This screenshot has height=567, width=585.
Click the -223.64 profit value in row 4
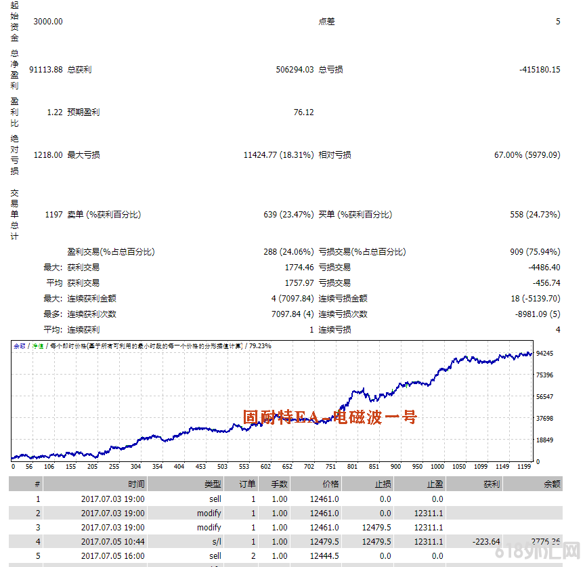pyautogui.click(x=487, y=541)
